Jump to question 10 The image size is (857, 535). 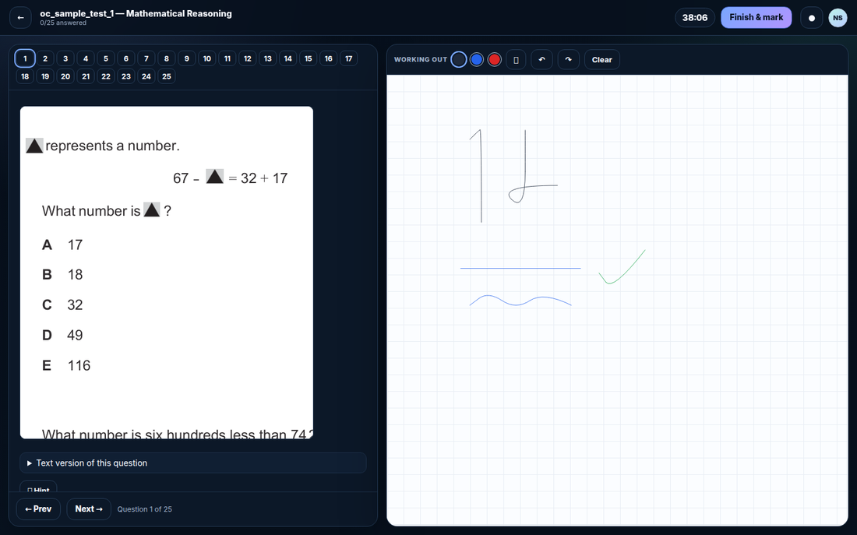[x=207, y=58]
